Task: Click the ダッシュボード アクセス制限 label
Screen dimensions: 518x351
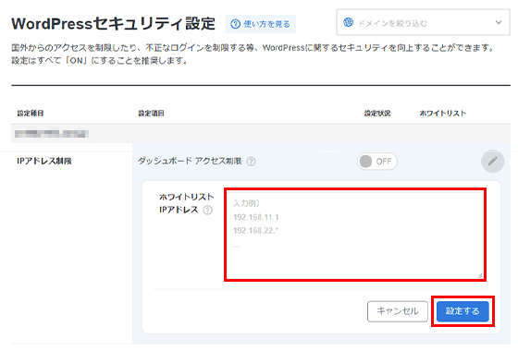Action: [190, 161]
